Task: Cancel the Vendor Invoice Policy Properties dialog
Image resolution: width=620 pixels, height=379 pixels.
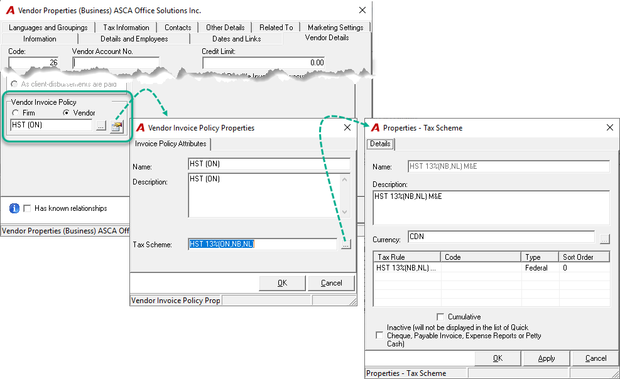Action: point(331,283)
